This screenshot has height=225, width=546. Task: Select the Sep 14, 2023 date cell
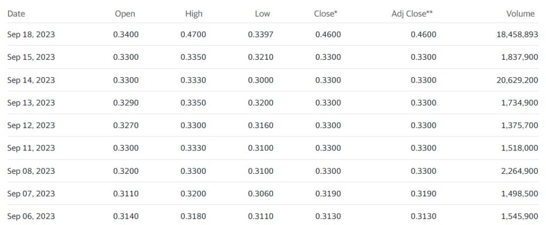click(31, 80)
